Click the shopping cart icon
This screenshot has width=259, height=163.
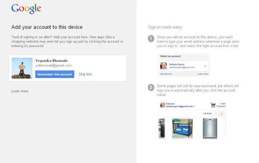pyautogui.click(x=213, y=105)
